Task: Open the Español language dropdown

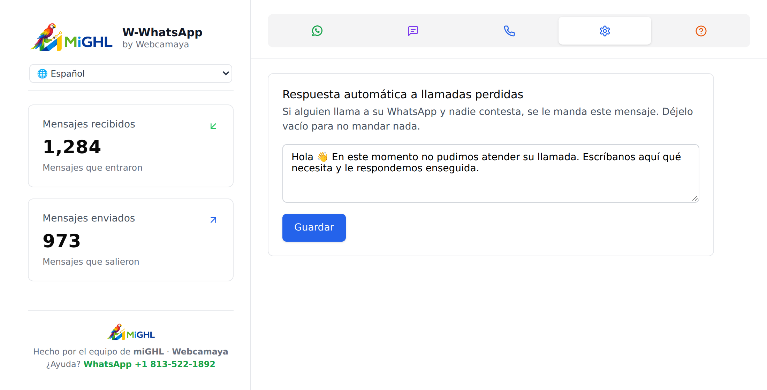Action: (131, 73)
